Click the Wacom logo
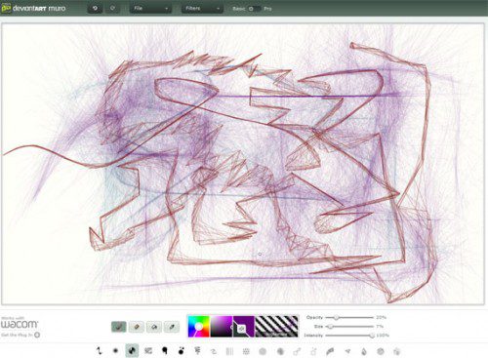This screenshot has height=358, width=488. click(20, 324)
